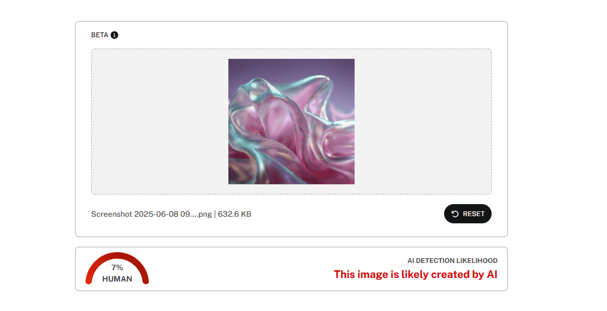Click the RESET button label
The height and width of the screenshot is (311, 607).
(x=474, y=214)
